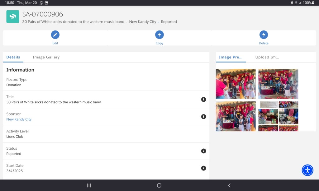Tap the Delete label text
319x191 pixels.
click(264, 43)
